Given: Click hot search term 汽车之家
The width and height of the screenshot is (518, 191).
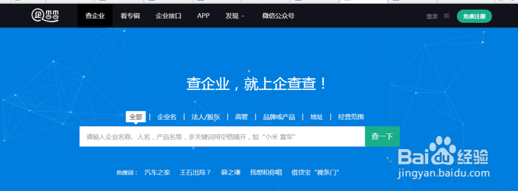Looking at the screenshot, I should 157,172.
